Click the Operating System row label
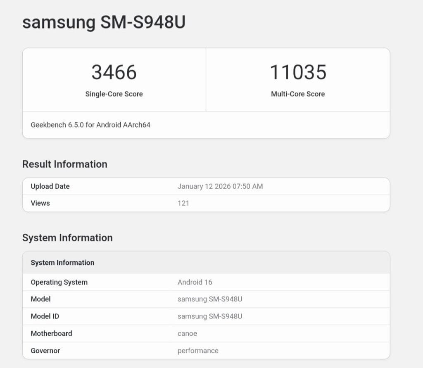The image size is (423, 368). click(59, 282)
